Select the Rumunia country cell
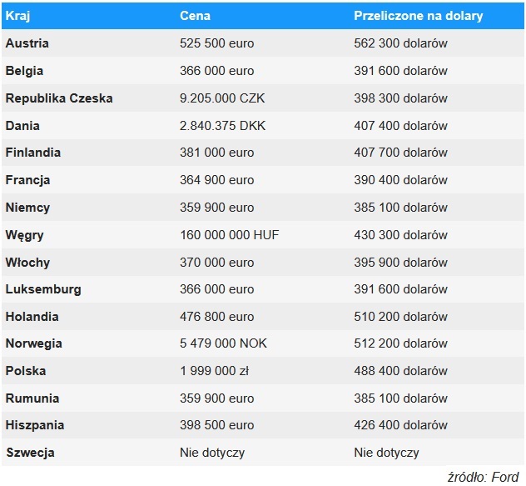 pyautogui.click(x=32, y=398)
